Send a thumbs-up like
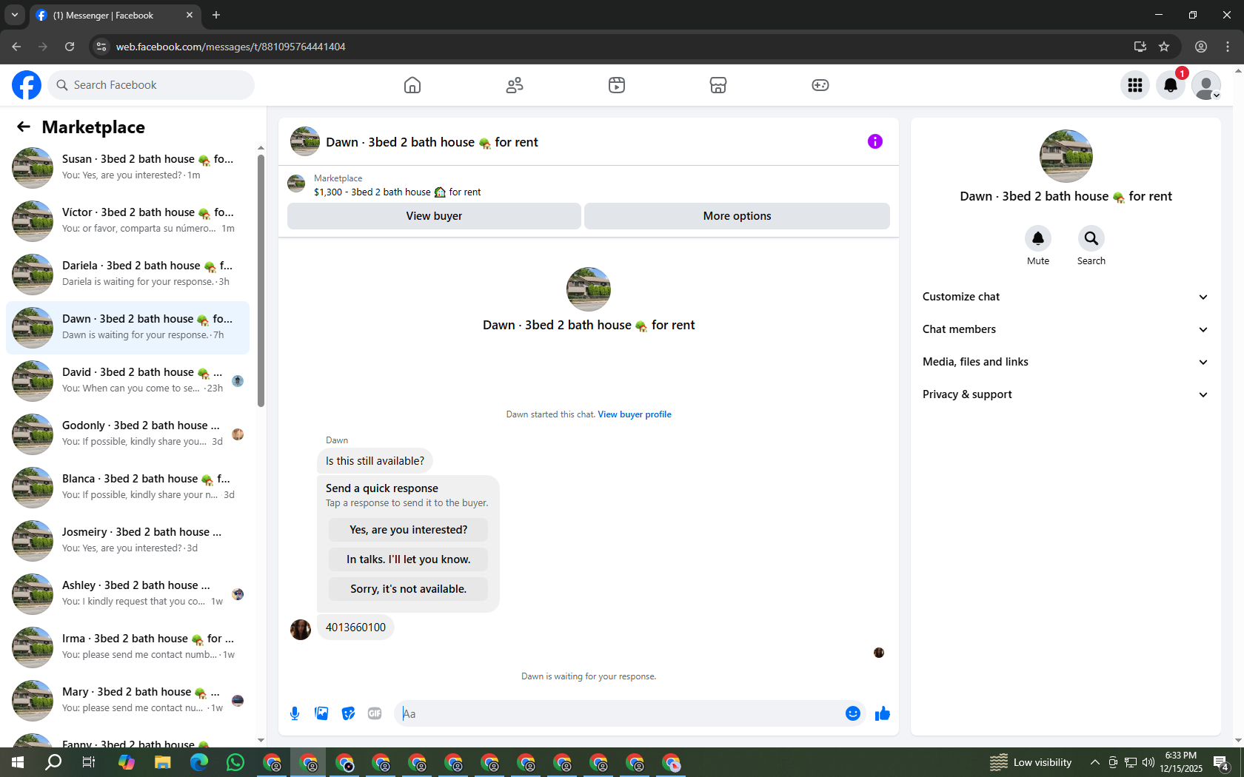 click(x=882, y=713)
